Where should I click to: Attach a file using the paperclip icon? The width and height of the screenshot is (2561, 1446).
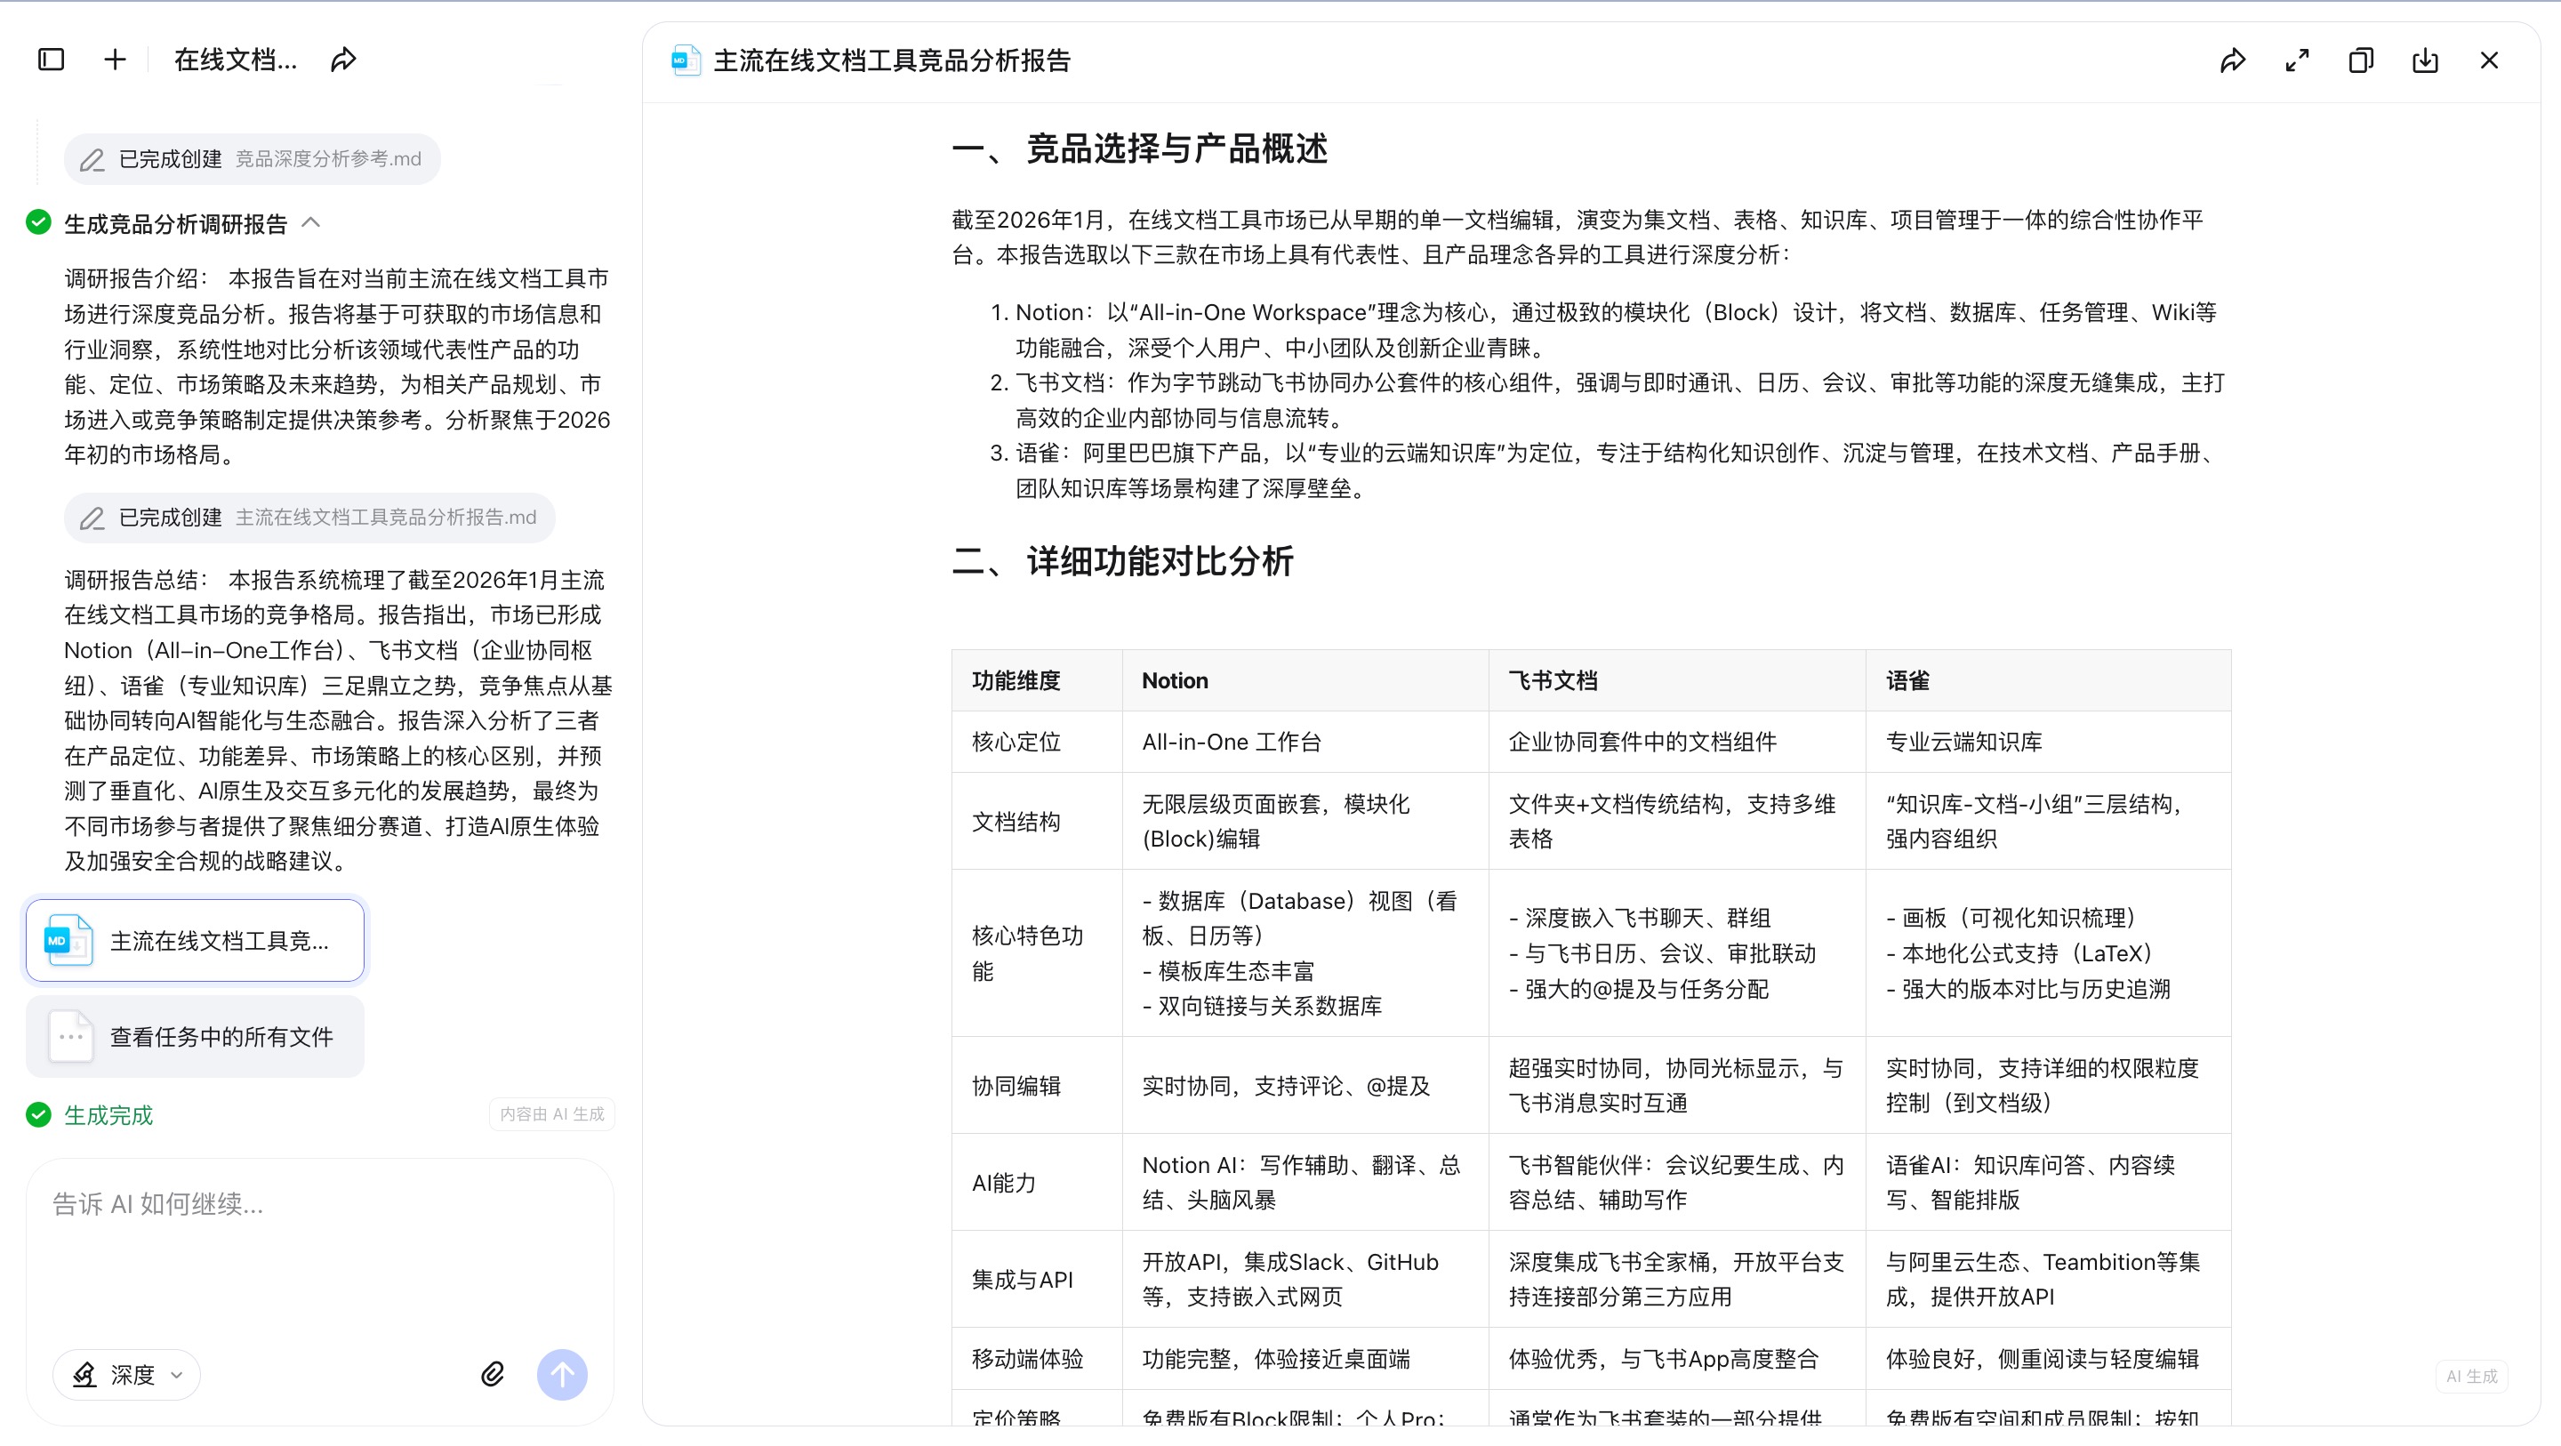click(492, 1374)
